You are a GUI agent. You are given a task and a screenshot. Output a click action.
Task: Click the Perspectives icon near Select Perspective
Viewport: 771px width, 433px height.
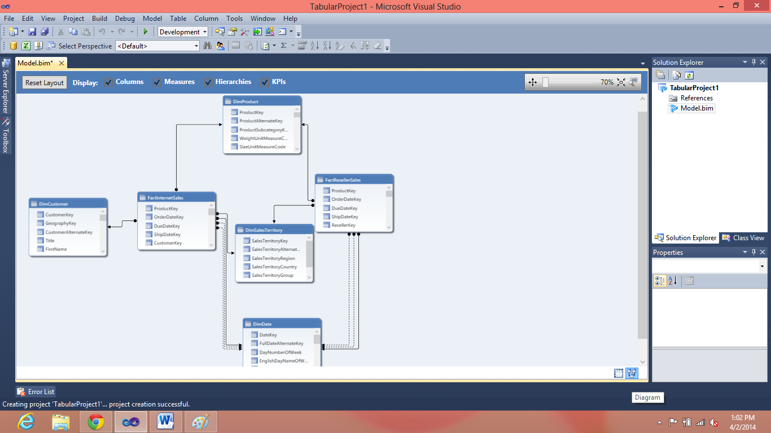(x=51, y=46)
